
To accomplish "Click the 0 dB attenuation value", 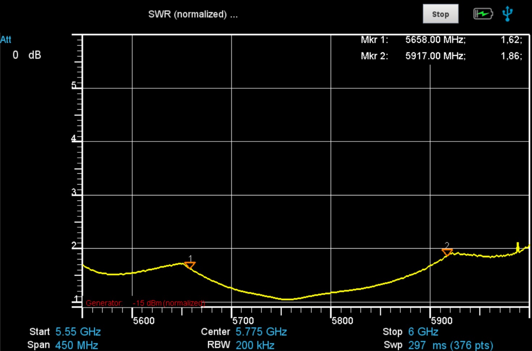I will tap(26, 55).
